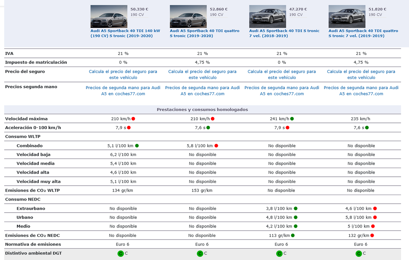Click the green dot beside 4,2 l/100 km
This screenshot has height=260, width=409.
point(295,226)
